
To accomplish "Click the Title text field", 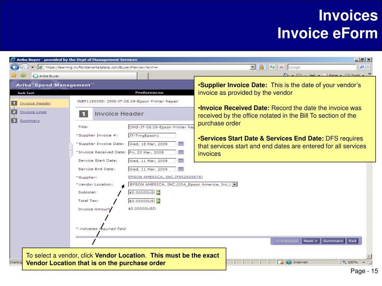I will [161, 127].
